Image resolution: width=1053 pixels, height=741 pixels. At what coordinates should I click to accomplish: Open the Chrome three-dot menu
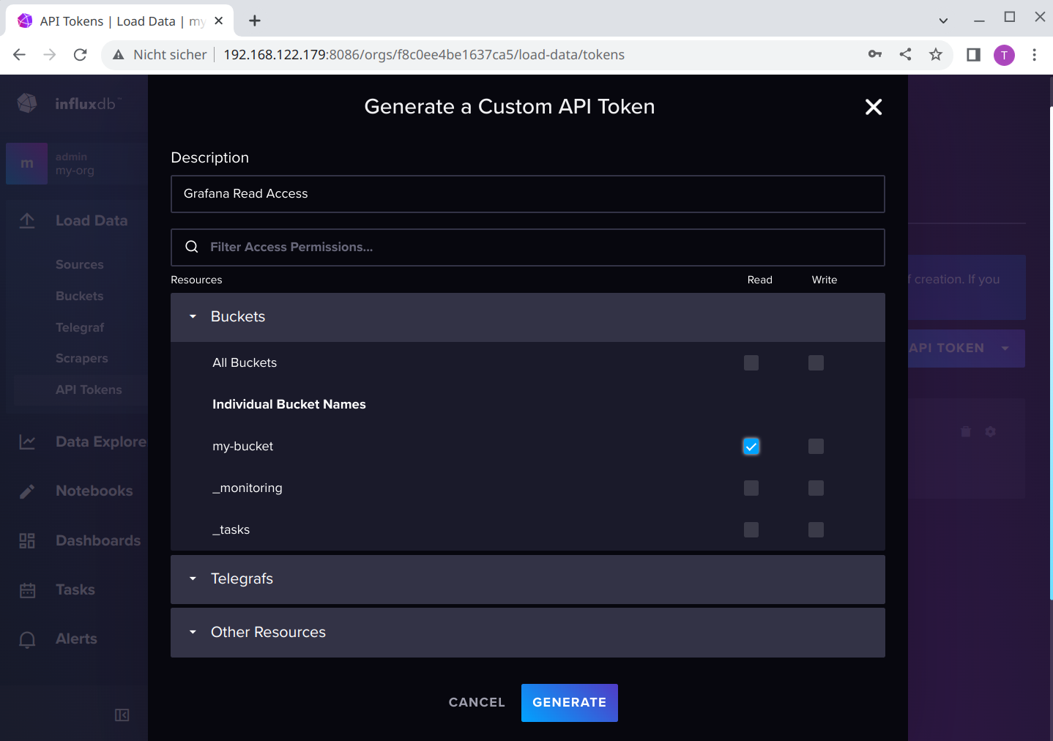[1034, 55]
